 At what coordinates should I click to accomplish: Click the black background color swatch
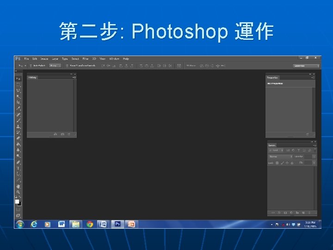(x=20, y=205)
